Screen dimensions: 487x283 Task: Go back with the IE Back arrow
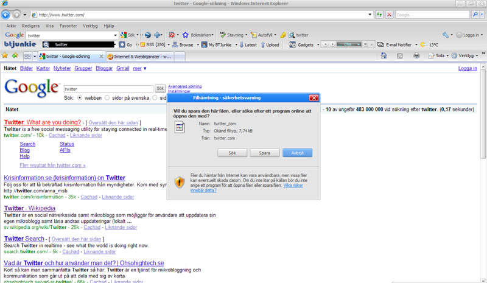[5, 15]
